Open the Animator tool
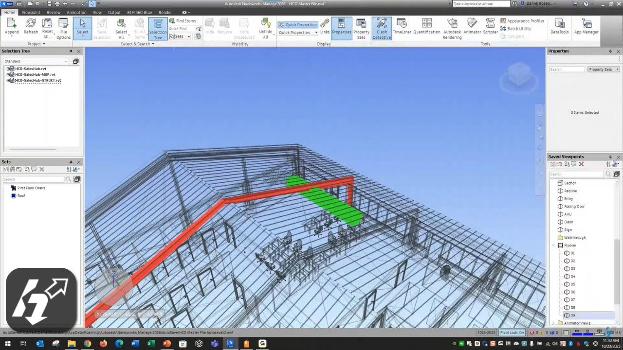This screenshot has height=350, width=623. tap(472, 27)
